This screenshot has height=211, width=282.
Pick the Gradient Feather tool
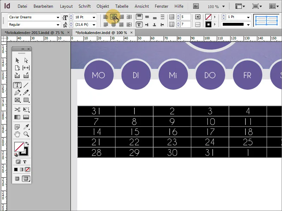coord(26,117)
